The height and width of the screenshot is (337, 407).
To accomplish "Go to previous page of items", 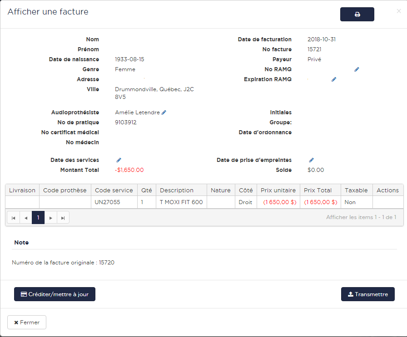I will pos(26,218).
